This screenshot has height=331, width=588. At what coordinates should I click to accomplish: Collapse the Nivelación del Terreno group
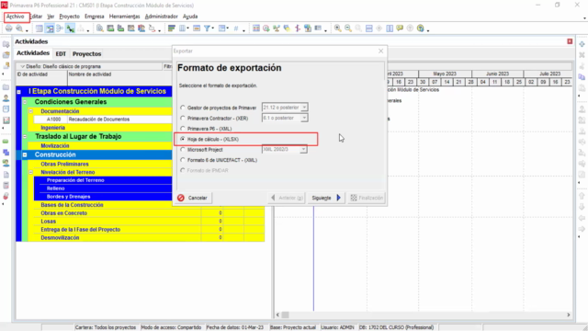tap(30, 172)
